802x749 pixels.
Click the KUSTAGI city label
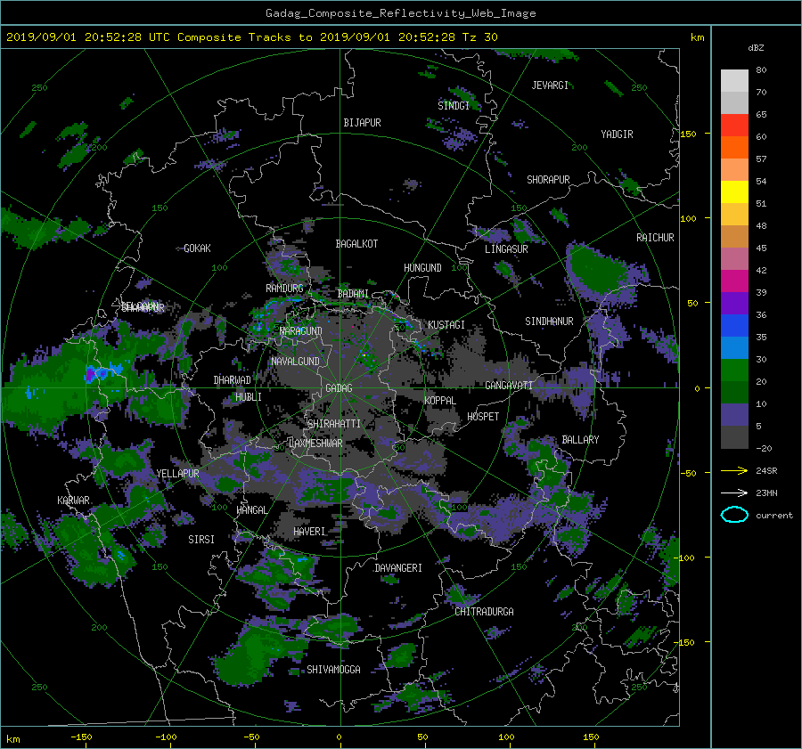tap(446, 325)
